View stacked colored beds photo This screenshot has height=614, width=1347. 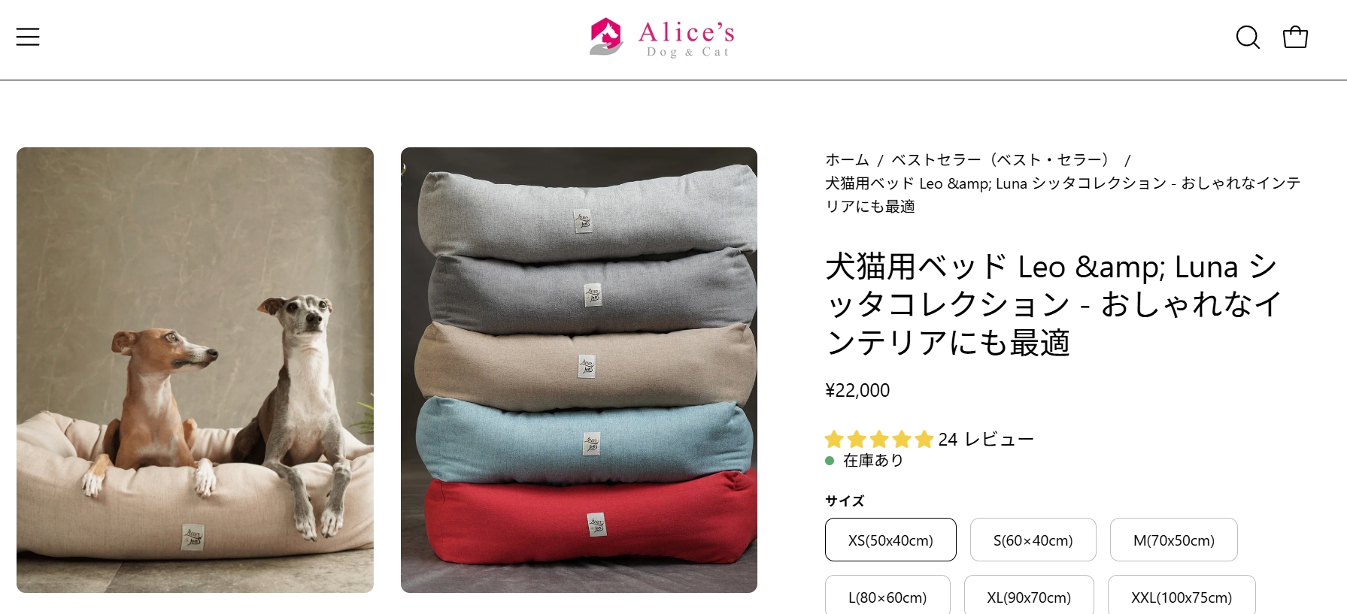(579, 370)
